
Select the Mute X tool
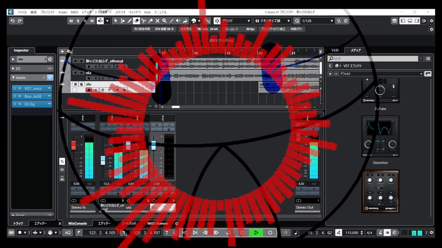pyautogui.click(x=157, y=21)
